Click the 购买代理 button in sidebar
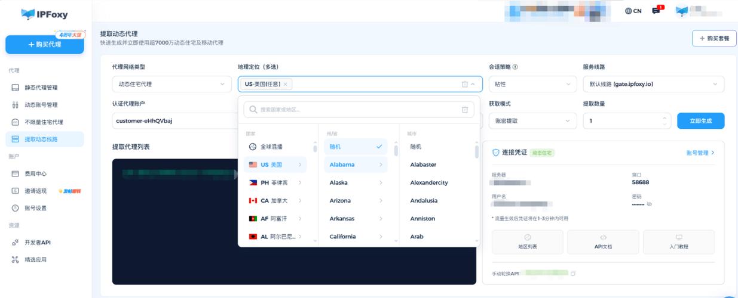738x298 pixels. [x=45, y=45]
